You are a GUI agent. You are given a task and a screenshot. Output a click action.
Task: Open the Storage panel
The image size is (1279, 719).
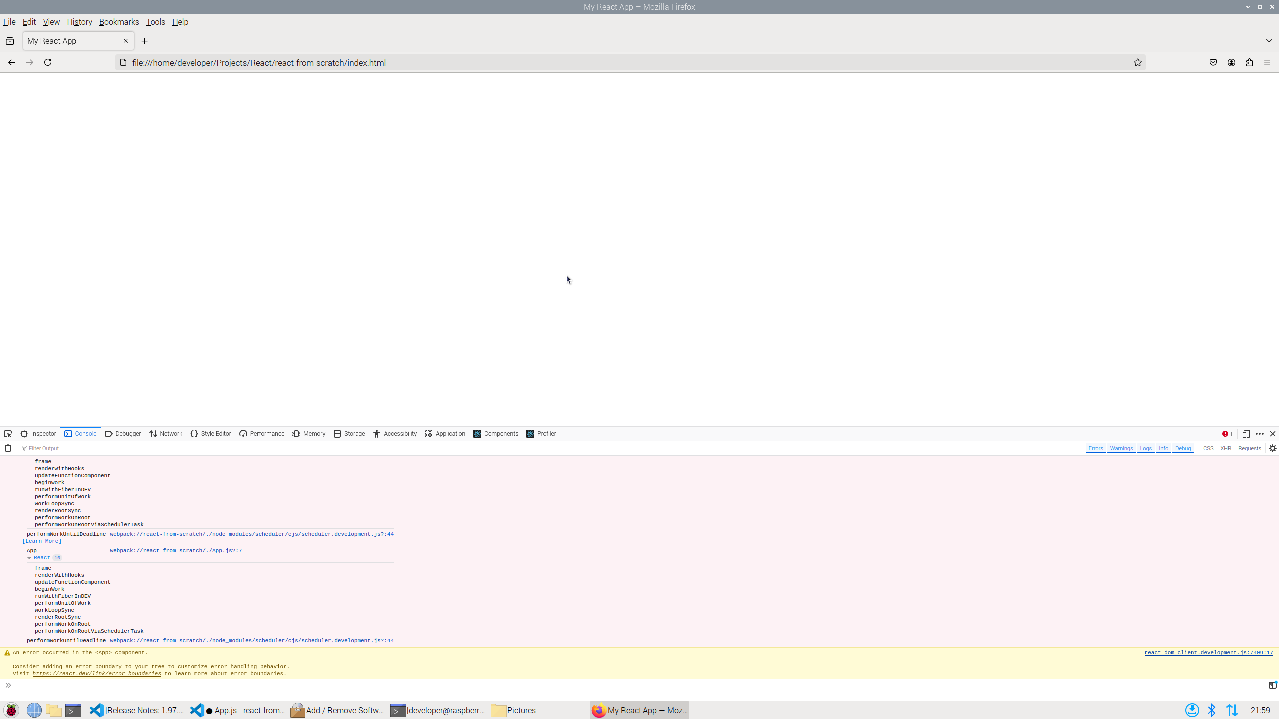tap(349, 434)
